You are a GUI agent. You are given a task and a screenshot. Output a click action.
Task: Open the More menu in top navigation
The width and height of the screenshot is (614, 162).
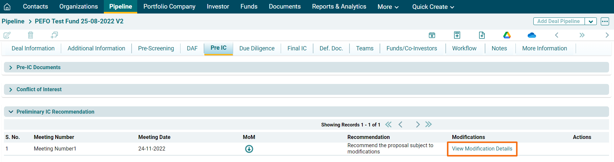(x=388, y=7)
